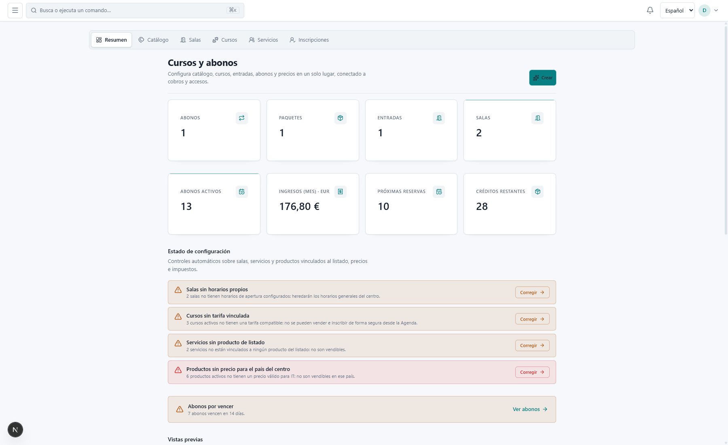Open the hamburger sidebar menu
The image size is (728, 445).
pos(15,11)
